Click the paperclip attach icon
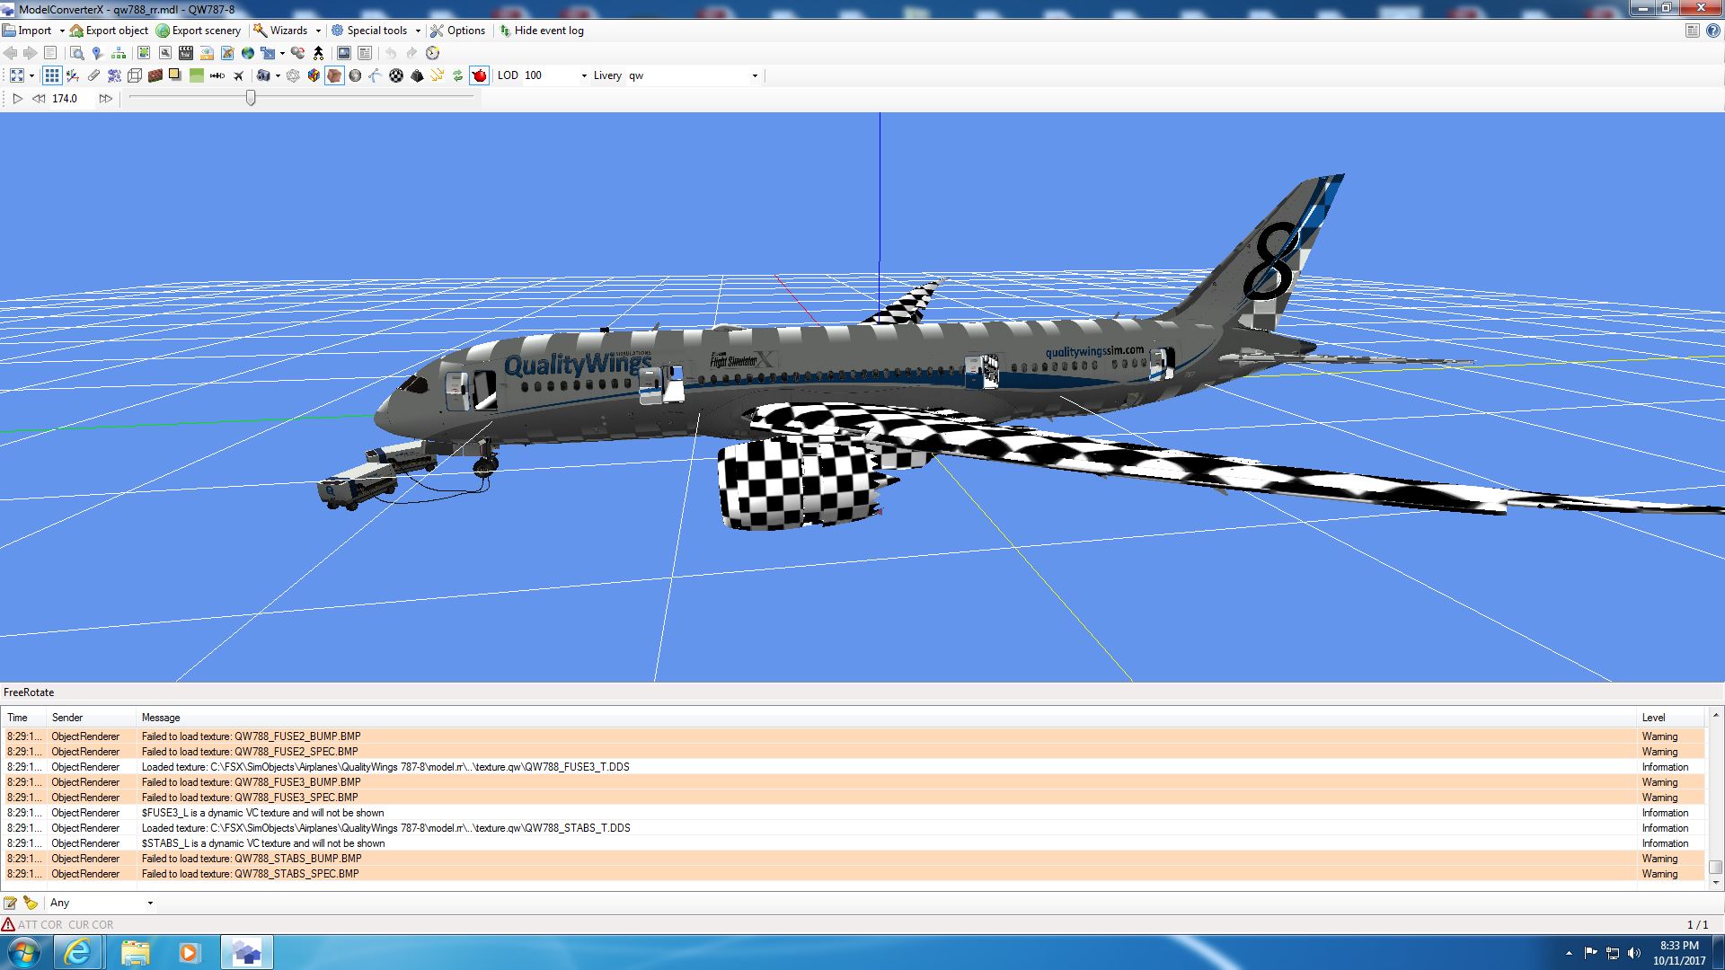 pos(93,75)
